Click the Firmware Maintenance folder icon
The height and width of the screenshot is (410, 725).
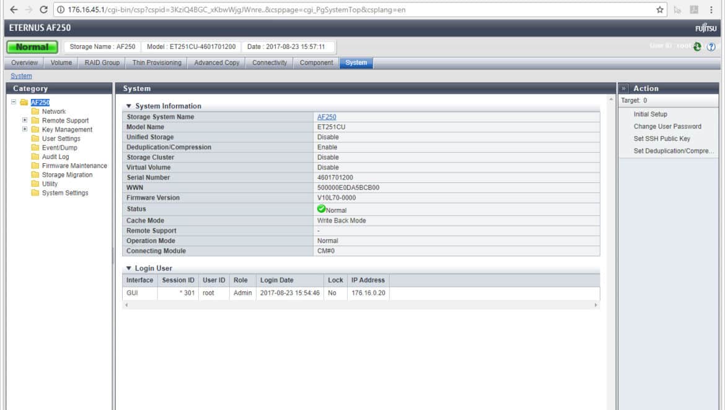coord(35,166)
